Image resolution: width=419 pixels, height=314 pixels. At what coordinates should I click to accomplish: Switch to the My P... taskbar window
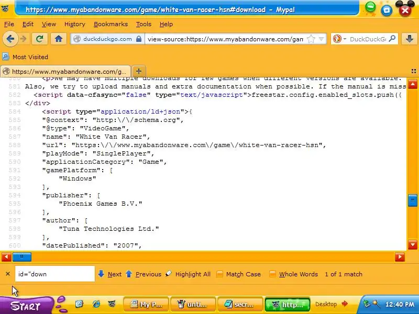point(146,305)
